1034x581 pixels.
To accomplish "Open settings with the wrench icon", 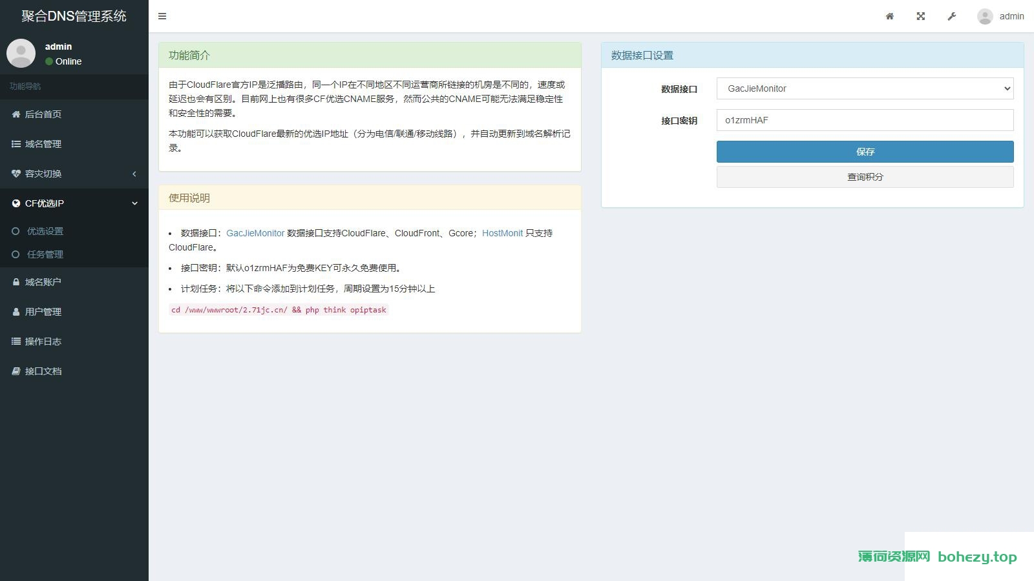I will point(952,16).
